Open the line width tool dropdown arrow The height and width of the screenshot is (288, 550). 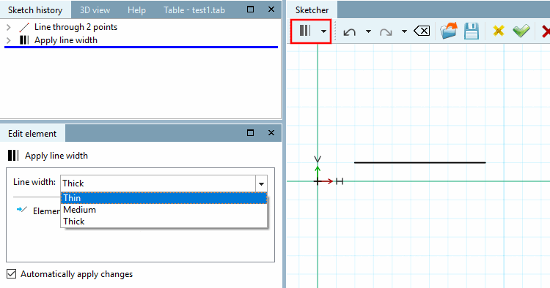tap(323, 31)
